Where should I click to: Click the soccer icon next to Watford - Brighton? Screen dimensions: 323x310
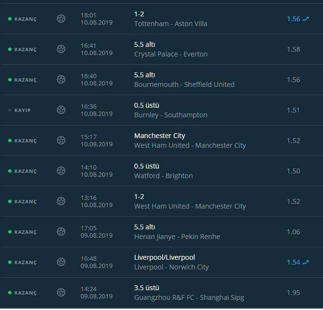pyautogui.click(x=61, y=171)
